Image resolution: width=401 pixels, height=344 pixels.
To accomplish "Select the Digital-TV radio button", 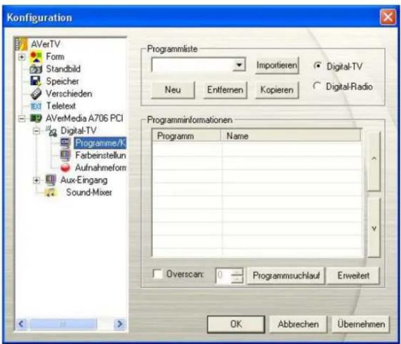I will (318, 66).
